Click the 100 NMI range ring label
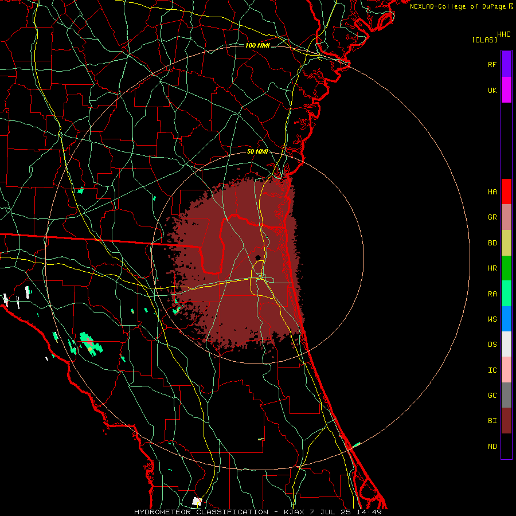The image size is (516, 516). point(257,45)
